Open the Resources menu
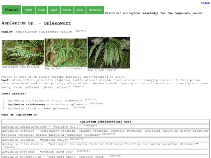 point(95,10)
